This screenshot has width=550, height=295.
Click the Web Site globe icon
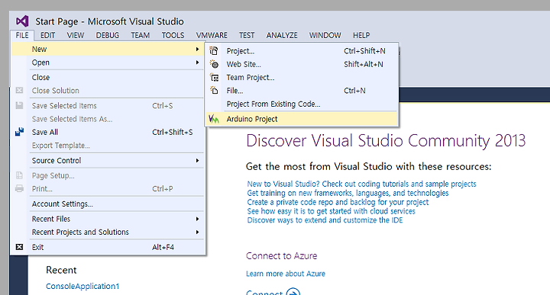[214, 64]
